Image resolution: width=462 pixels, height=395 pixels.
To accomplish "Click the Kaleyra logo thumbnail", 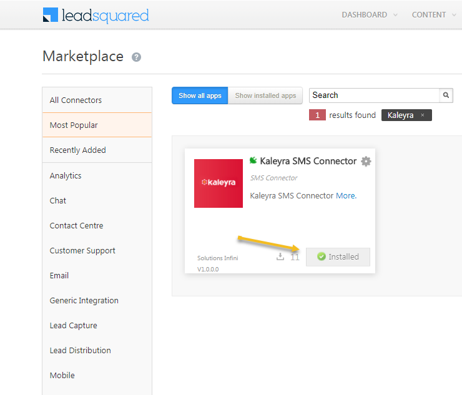I will point(219,183).
